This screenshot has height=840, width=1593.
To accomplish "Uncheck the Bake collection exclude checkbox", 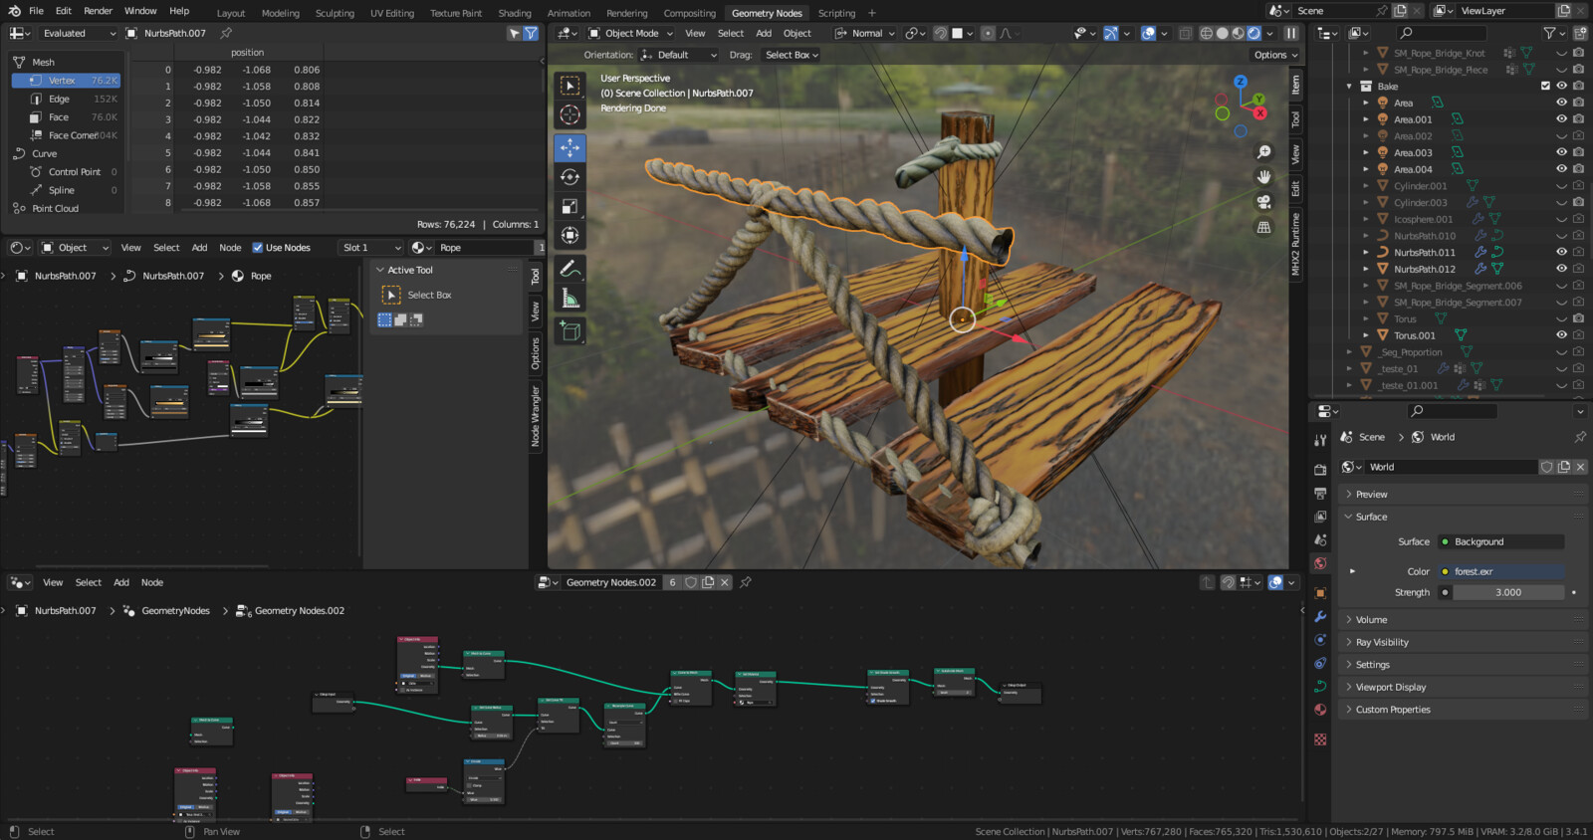I will click(1545, 87).
